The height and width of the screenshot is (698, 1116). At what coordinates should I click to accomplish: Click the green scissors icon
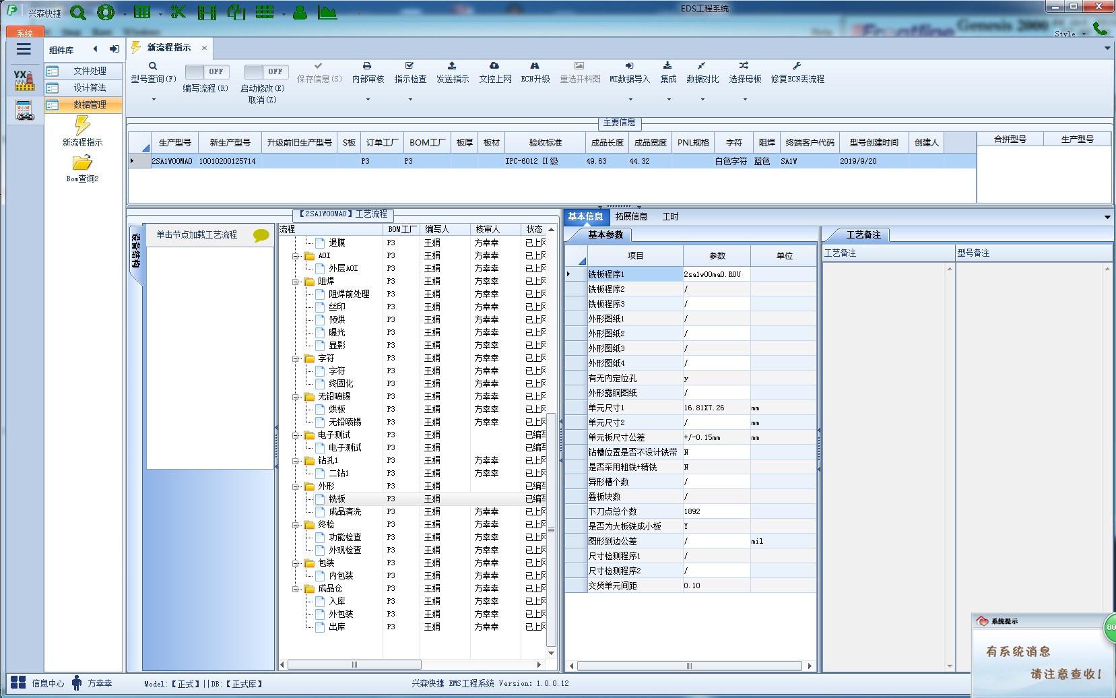point(178,12)
